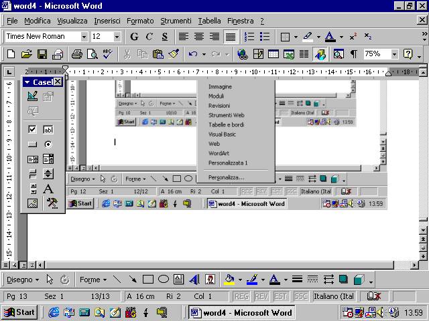Align text left
Viewport: 429px width, 321px height.
point(183,37)
